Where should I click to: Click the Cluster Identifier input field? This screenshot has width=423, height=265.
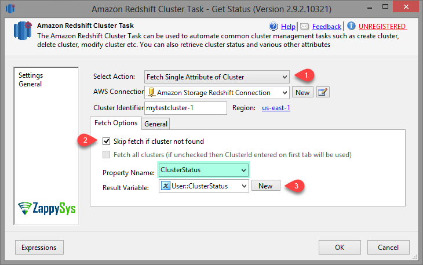185,108
